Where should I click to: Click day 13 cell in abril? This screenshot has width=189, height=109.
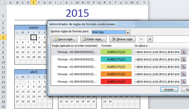[17, 92]
